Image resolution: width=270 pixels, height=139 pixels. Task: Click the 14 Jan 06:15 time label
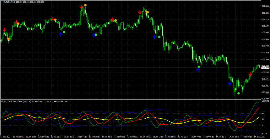(x=209, y=136)
